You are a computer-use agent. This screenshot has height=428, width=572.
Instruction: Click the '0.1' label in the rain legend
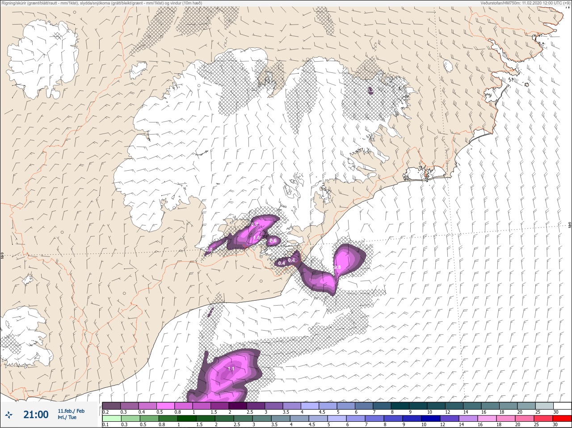click(105, 424)
